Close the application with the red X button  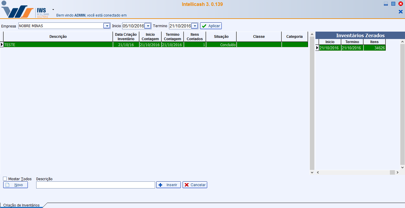coord(401,4)
